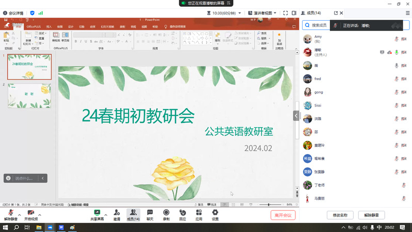Screen dimensions: 412x232
Task: Open the 聊天 chat panel icon
Action: 150,213
